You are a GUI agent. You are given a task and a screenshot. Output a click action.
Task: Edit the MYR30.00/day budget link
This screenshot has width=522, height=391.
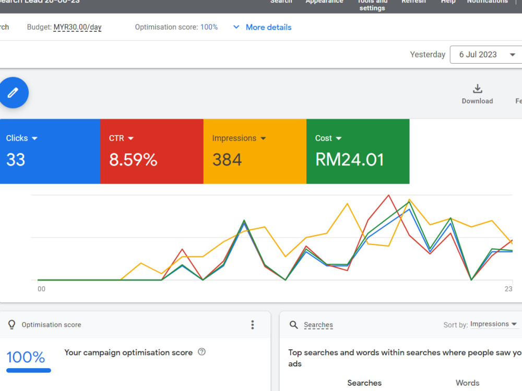77,27
